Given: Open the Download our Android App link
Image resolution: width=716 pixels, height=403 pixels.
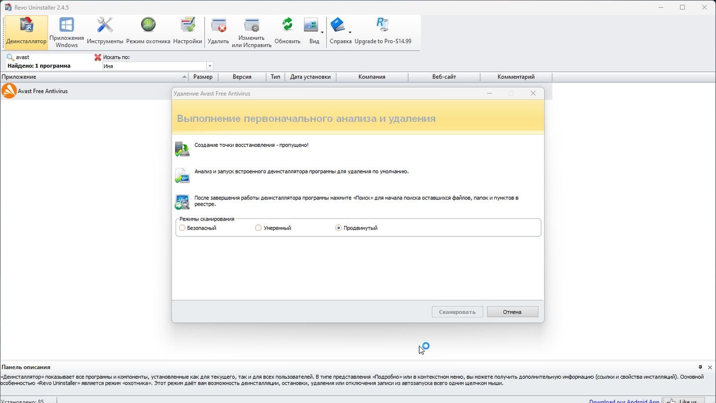Looking at the screenshot, I should point(624,401).
